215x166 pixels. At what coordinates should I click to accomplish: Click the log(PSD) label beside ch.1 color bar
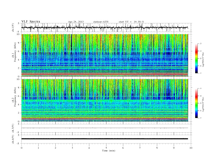pyautogui.click(x=203, y=59)
